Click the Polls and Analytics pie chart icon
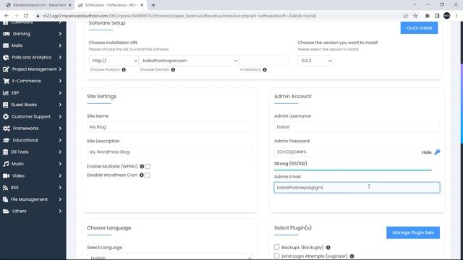The width and height of the screenshot is (463, 260). point(6,58)
